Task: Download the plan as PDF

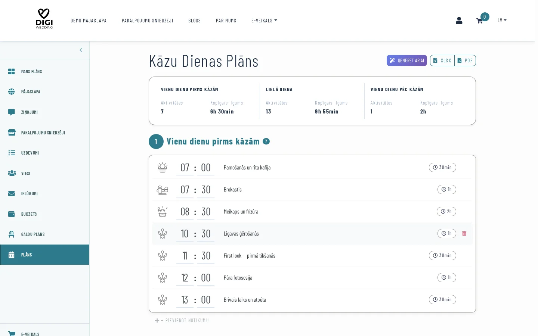Action: tap(465, 60)
